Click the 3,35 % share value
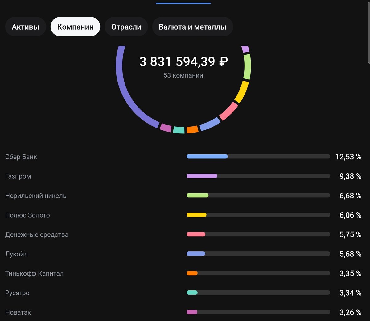The height and width of the screenshot is (321, 370). [351, 274]
